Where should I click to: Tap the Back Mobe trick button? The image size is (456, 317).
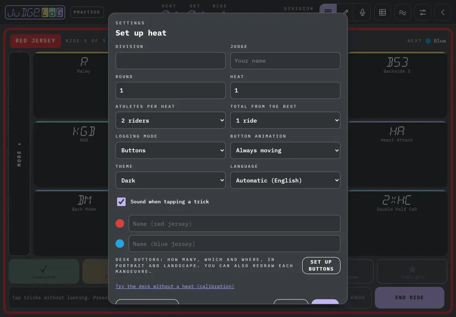click(71, 223)
